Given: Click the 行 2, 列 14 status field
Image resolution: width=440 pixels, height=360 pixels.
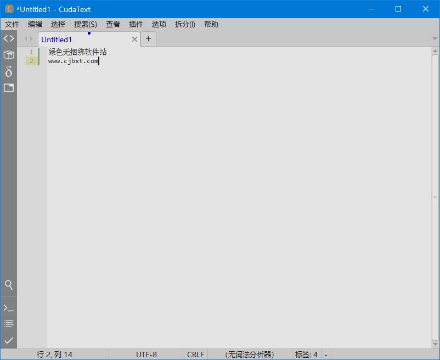Looking at the screenshot, I should coord(54,355).
